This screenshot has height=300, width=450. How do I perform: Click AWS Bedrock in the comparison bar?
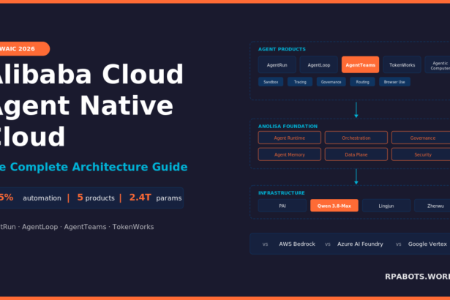click(x=297, y=244)
